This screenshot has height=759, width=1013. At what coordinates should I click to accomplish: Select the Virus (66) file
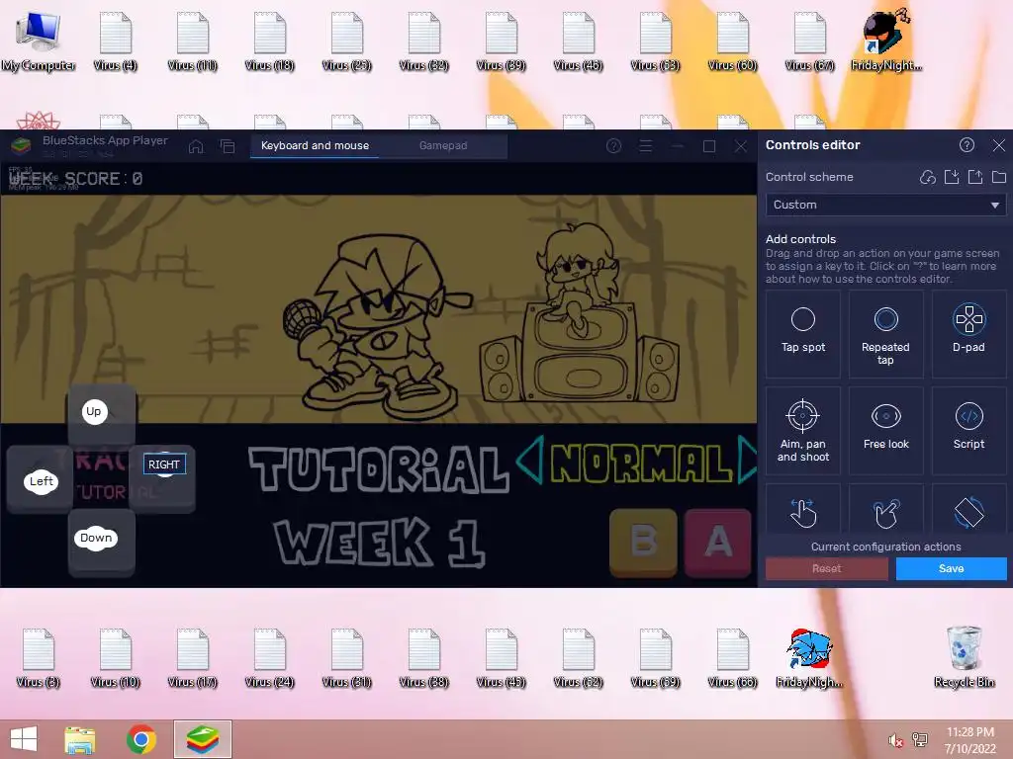pos(732,657)
